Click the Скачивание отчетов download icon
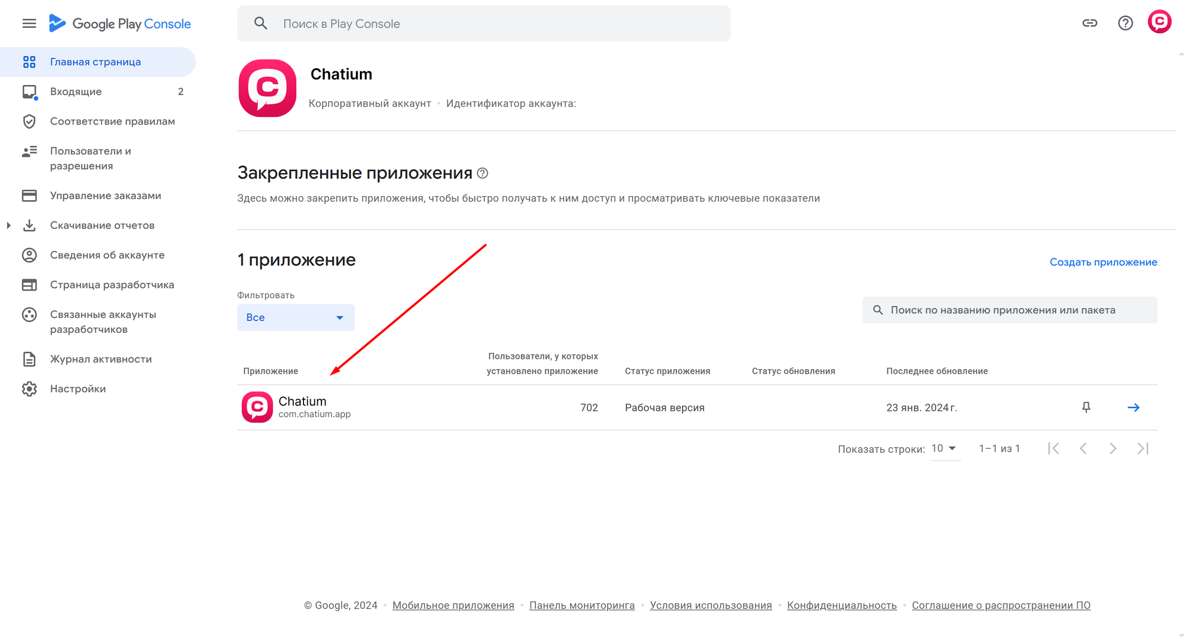The width and height of the screenshot is (1188, 640). [x=29, y=225]
